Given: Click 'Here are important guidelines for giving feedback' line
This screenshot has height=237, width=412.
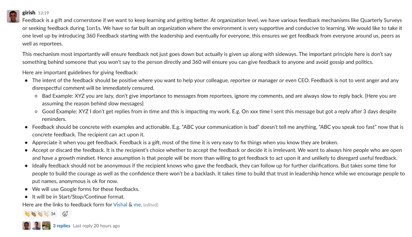Looking at the screenshot, I should tap(80, 72).
